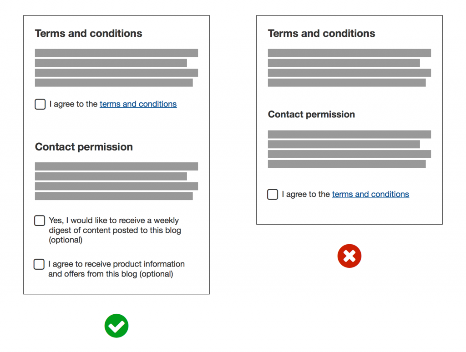Check the product information and offers checkbox
The height and width of the screenshot is (352, 466).
tap(39, 264)
